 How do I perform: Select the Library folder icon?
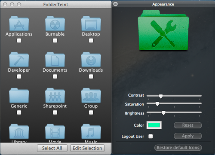point(19,131)
